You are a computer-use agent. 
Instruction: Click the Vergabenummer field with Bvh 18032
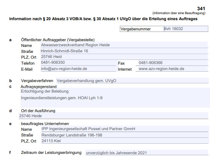click(x=185, y=29)
